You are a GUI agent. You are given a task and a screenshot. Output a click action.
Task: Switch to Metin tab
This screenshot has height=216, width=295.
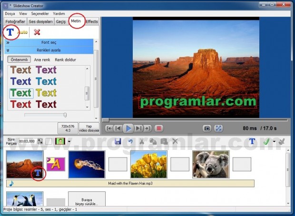(76, 21)
